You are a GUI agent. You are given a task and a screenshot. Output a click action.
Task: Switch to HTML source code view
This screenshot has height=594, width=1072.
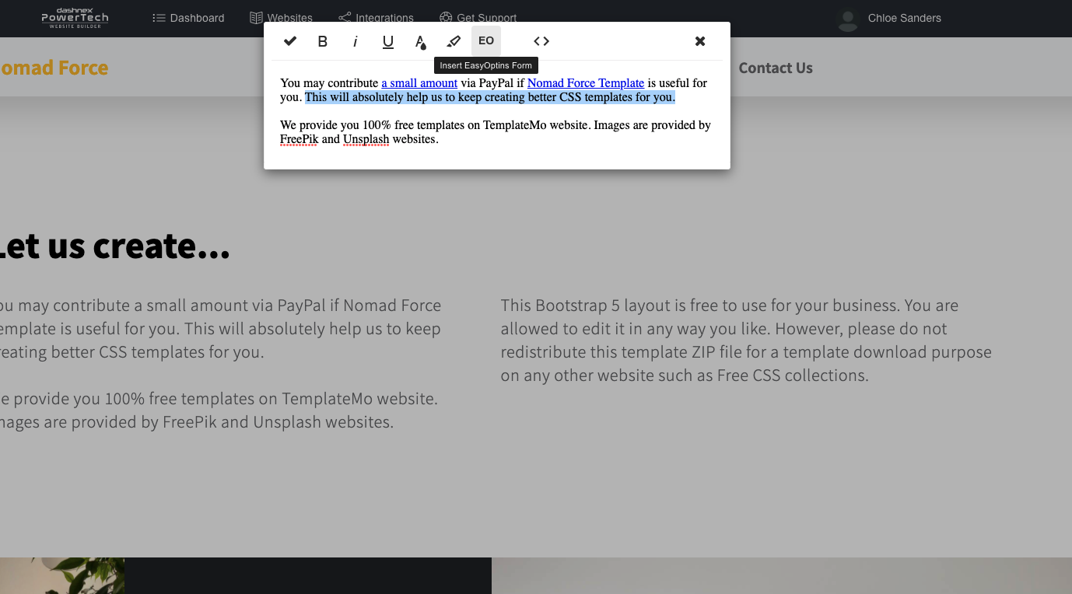click(x=541, y=41)
